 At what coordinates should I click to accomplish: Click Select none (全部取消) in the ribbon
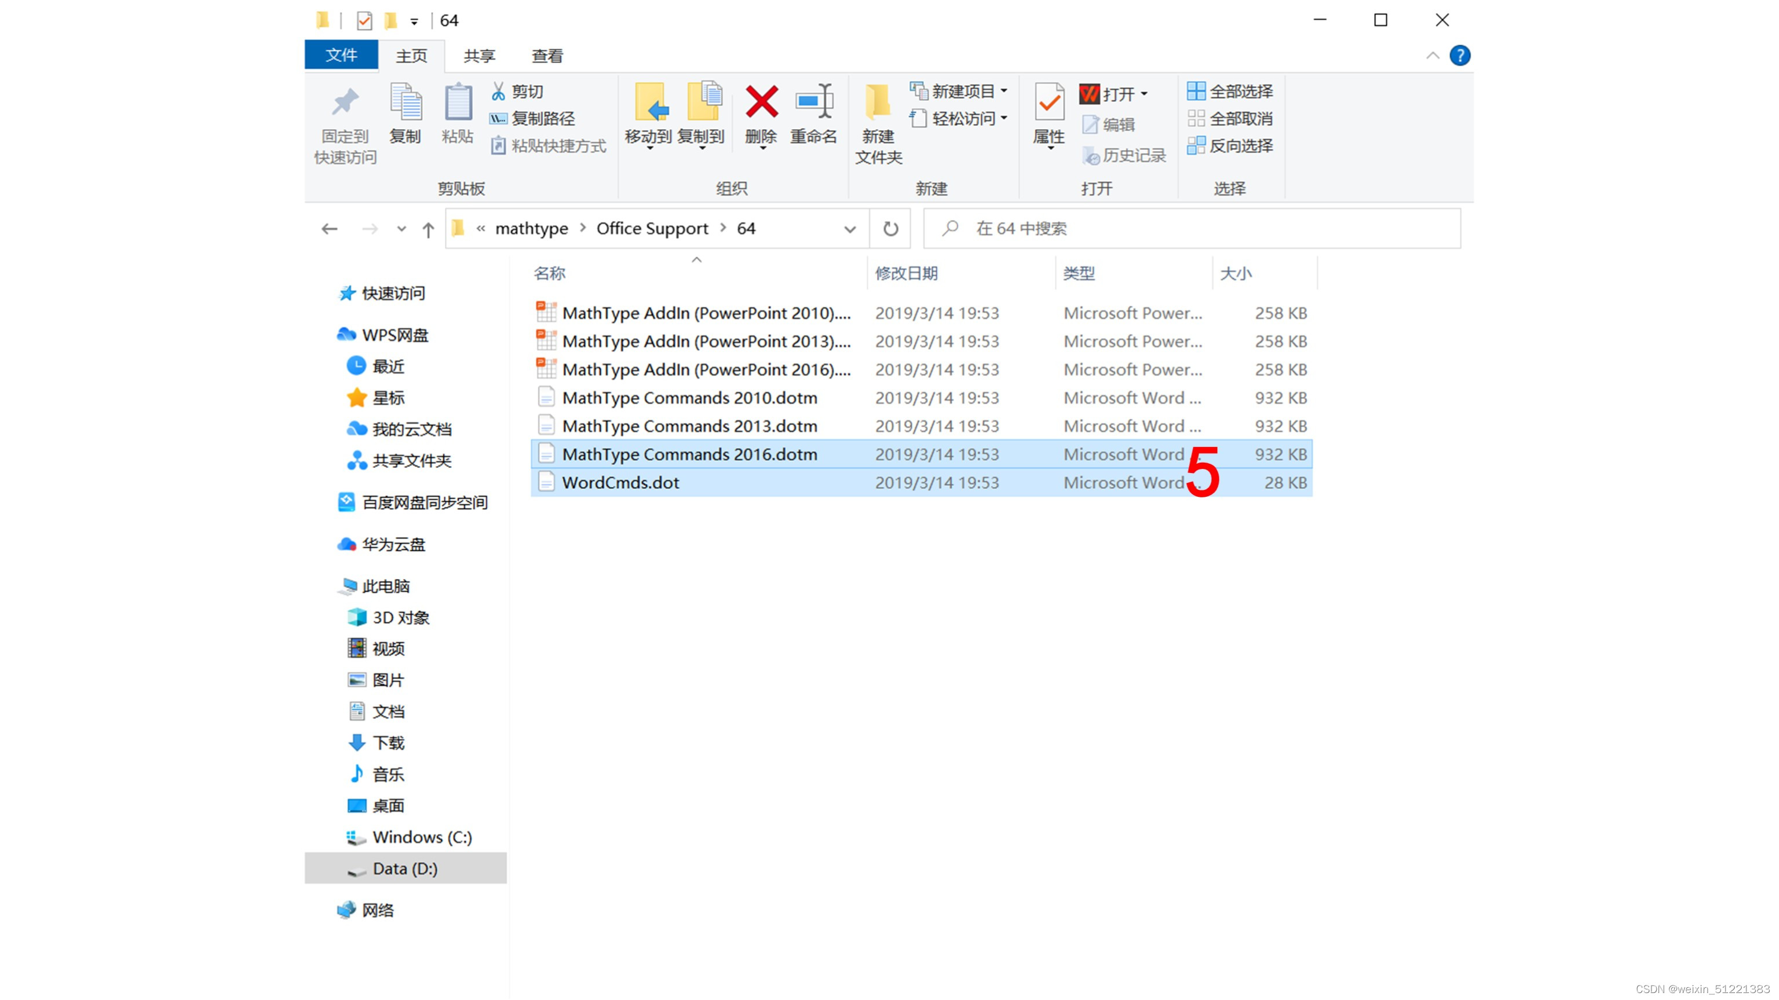coord(1230,119)
